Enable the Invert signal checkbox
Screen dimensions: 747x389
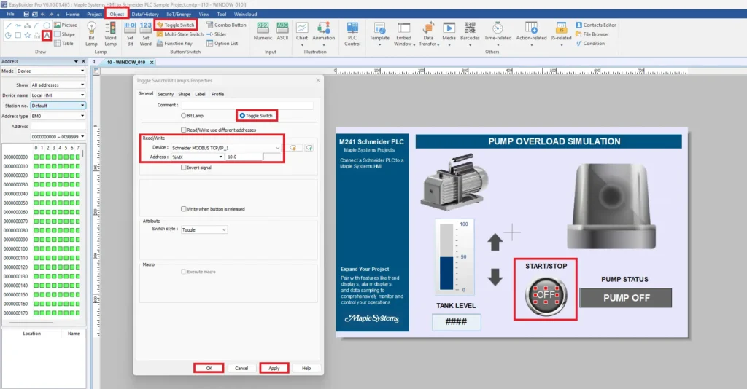(183, 168)
